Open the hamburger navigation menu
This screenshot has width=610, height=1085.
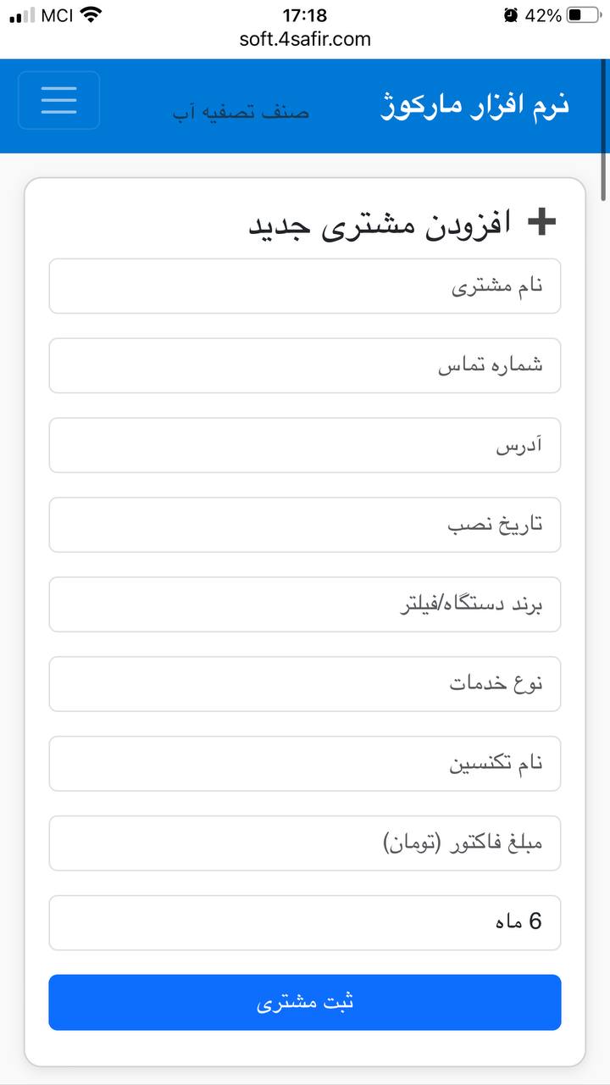pyautogui.click(x=58, y=100)
